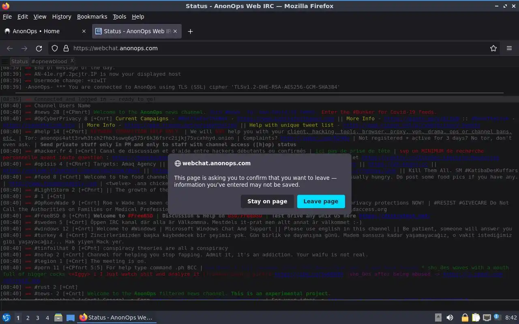Click the Channel Users Name header line

(x=45, y=106)
